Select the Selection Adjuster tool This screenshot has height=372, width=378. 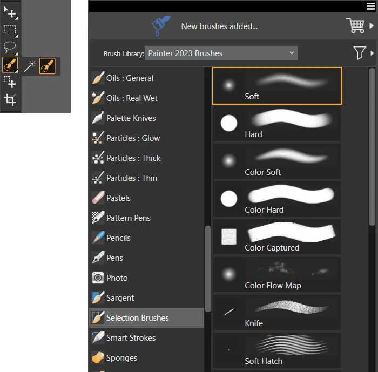pyautogui.click(x=10, y=82)
